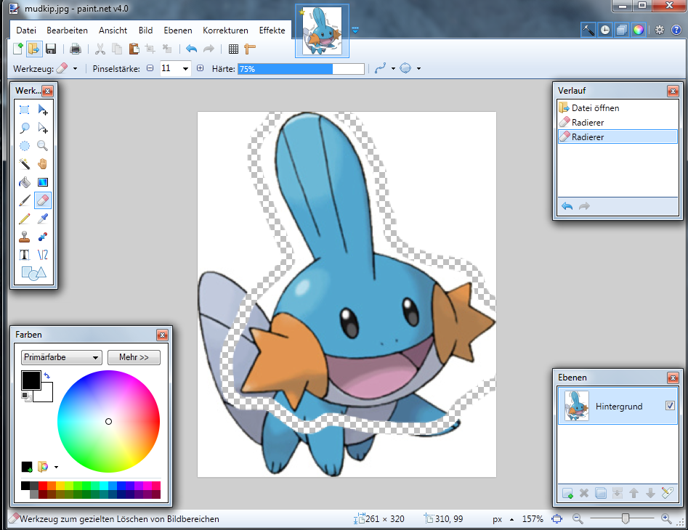Create a new image file
688x530 pixels.
coord(17,49)
